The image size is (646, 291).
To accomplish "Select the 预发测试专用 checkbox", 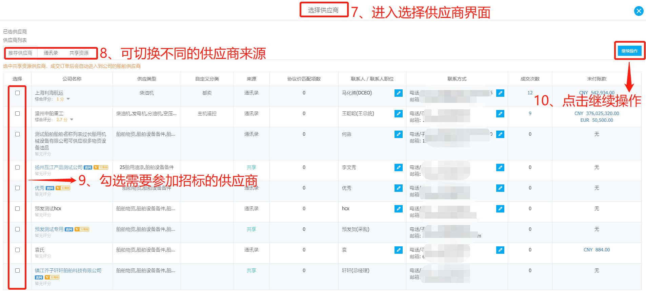I will click(17, 229).
